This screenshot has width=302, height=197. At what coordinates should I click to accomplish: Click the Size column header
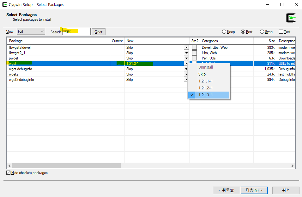point(265,41)
